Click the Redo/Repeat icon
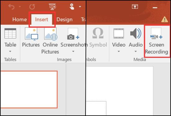The image size is (171, 116). 32,7
